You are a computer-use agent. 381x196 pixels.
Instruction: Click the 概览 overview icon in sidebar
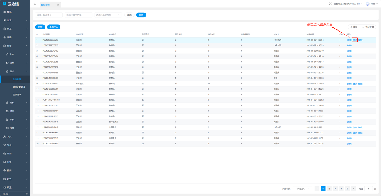point(4,12)
